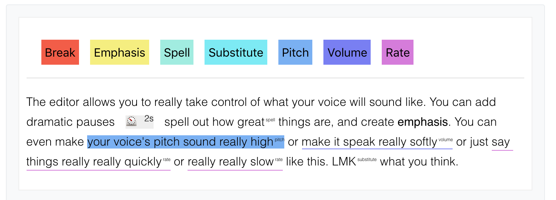Apply the yellow Emphasis style
This screenshot has width=556, height=200.
tap(120, 52)
